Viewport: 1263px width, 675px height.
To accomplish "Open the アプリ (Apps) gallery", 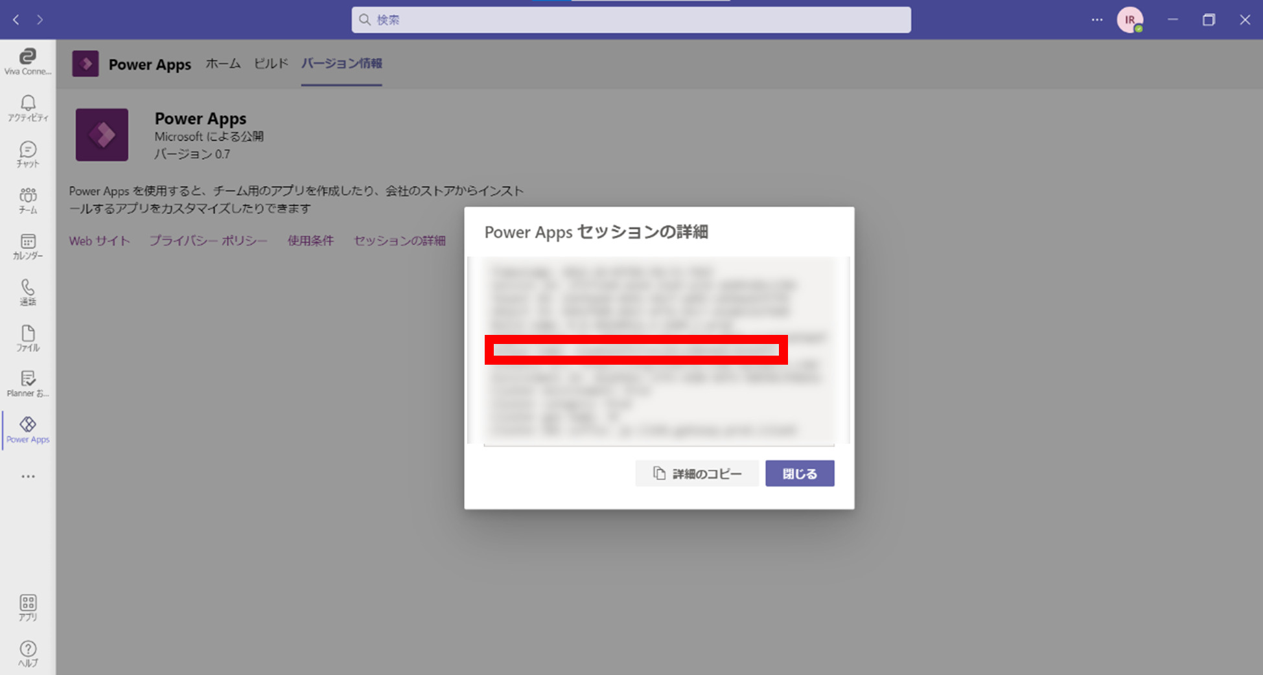I will 27,608.
